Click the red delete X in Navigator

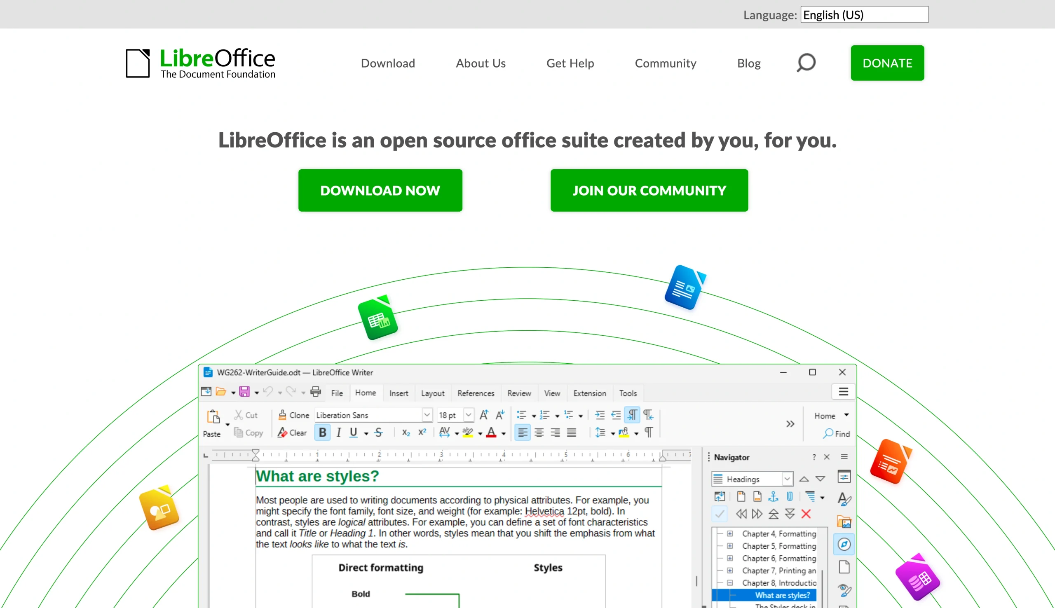click(806, 514)
